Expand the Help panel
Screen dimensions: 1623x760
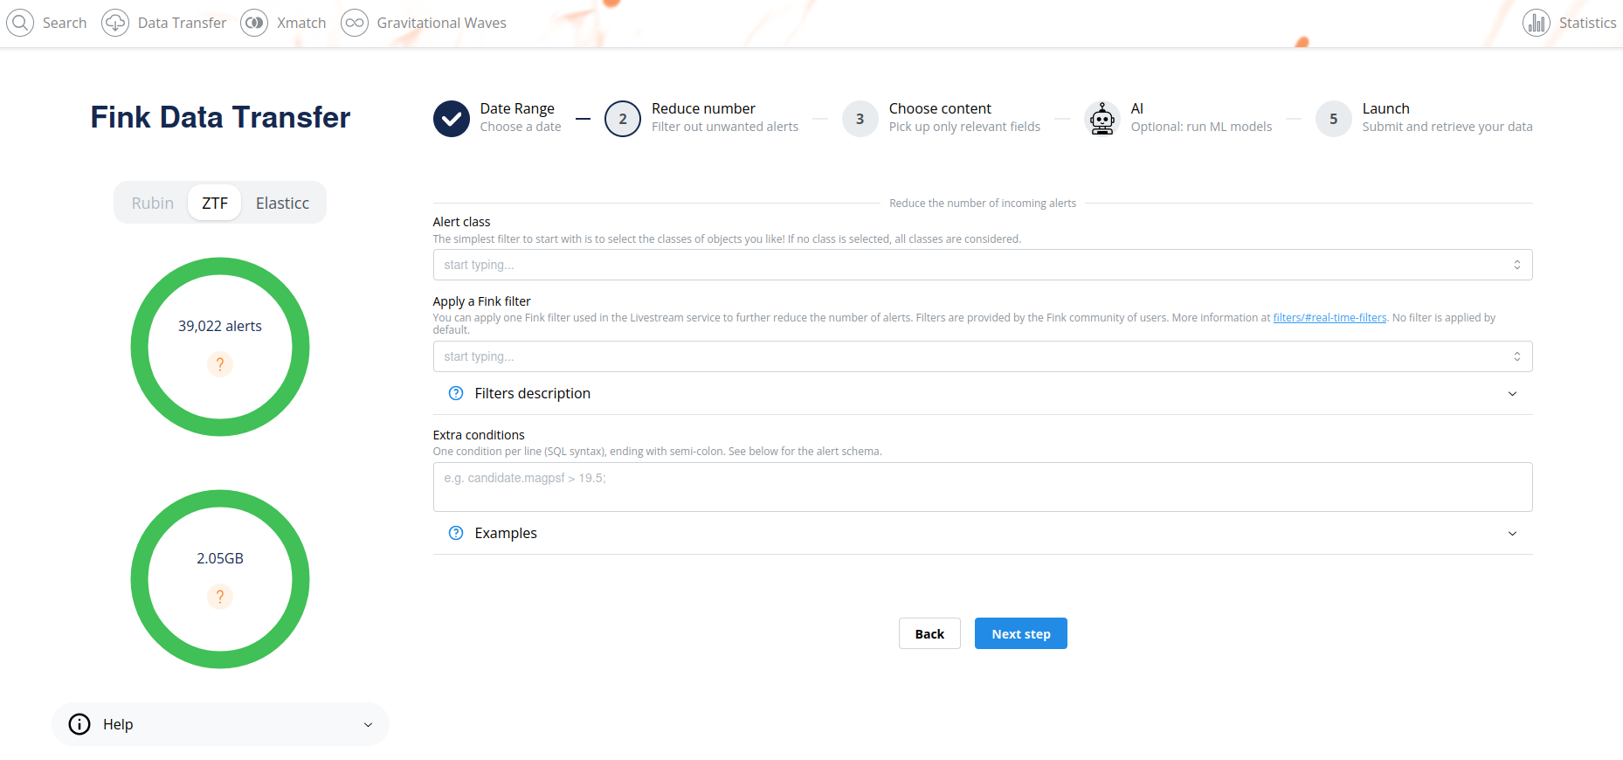coord(220,724)
